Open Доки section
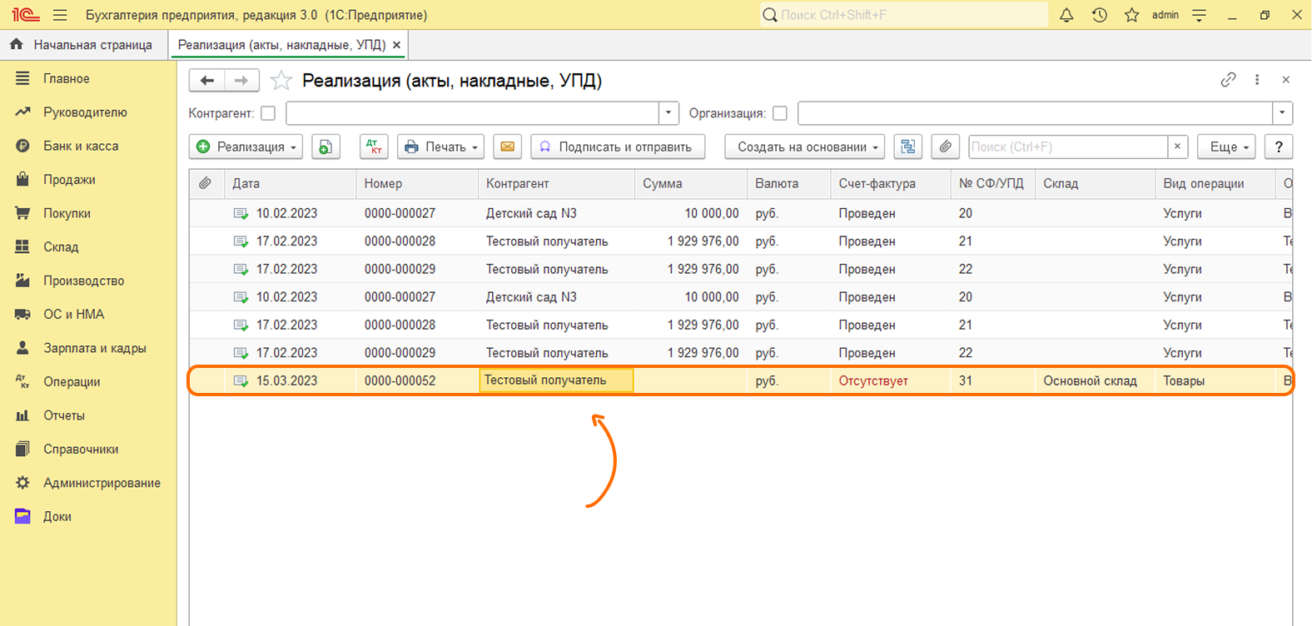The height and width of the screenshot is (626, 1312). coord(57,517)
